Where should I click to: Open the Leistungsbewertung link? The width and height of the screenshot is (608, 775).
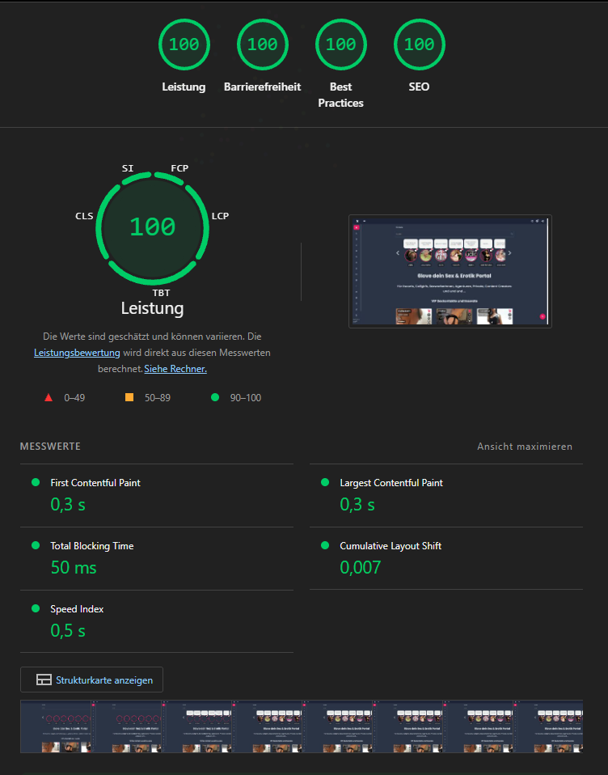(77, 353)
